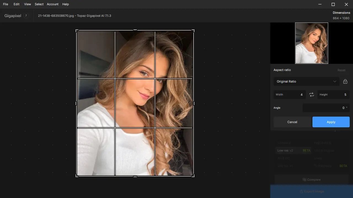
Task: Click the right edge middle crop handle
Action: coord(194,103)
